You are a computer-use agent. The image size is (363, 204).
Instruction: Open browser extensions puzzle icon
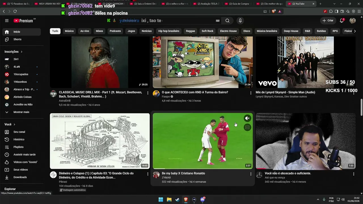pos(331,11)
